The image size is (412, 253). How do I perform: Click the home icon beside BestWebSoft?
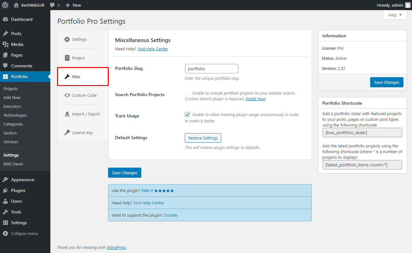16,5
